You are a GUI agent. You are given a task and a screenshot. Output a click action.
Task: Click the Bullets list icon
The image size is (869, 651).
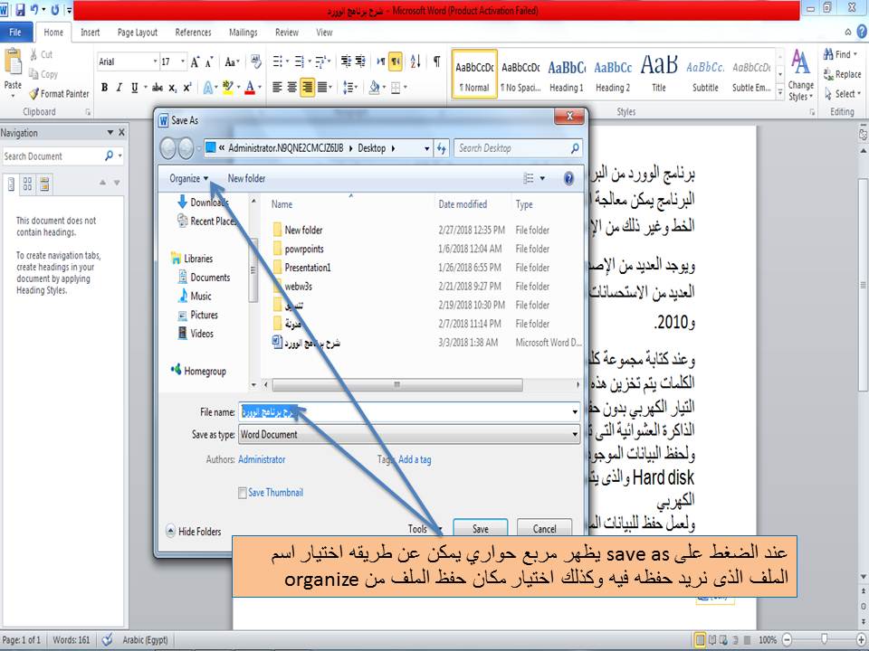click(x=277, y=62)
